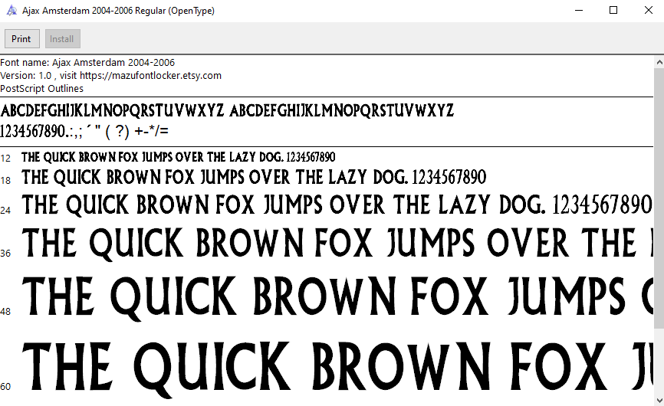664x406 pixels.
Task: Close the font preview window
Action: click(x=646, y=11)
